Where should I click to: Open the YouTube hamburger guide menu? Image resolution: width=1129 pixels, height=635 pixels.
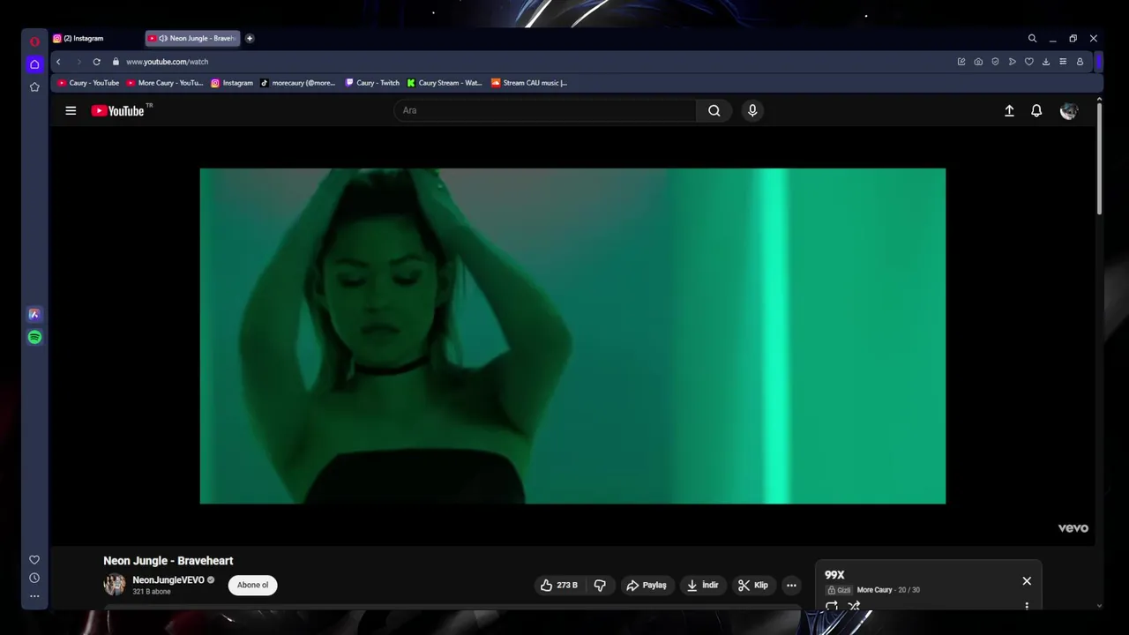click(x=71, y=110)
